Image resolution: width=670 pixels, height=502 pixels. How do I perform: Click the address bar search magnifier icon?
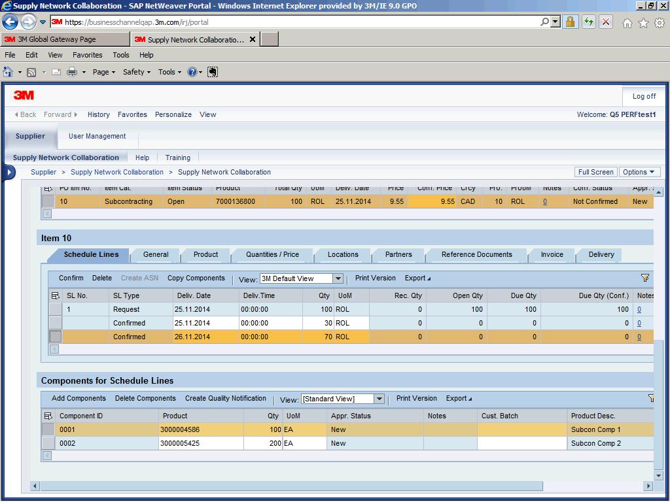coord(544,22)
